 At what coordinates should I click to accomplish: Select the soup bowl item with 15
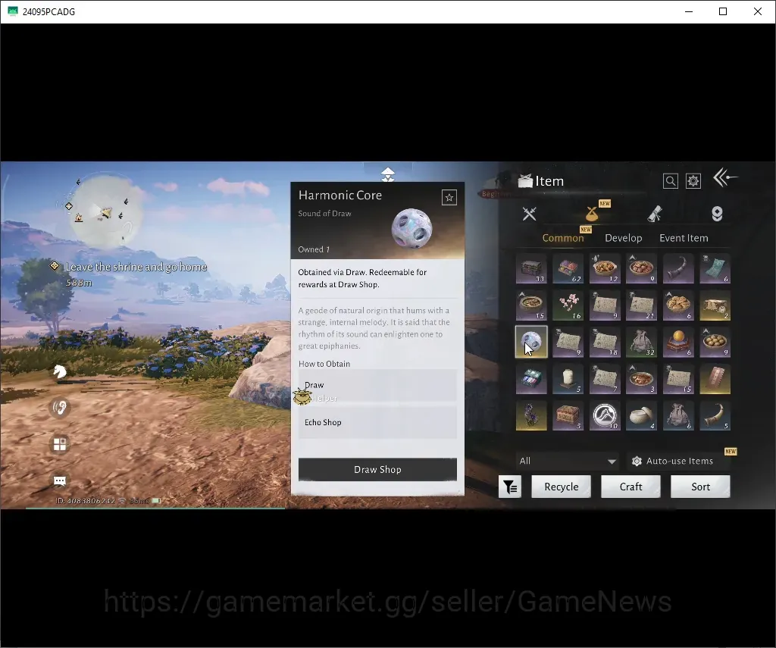pyautogui.click(x=531, y=305)
